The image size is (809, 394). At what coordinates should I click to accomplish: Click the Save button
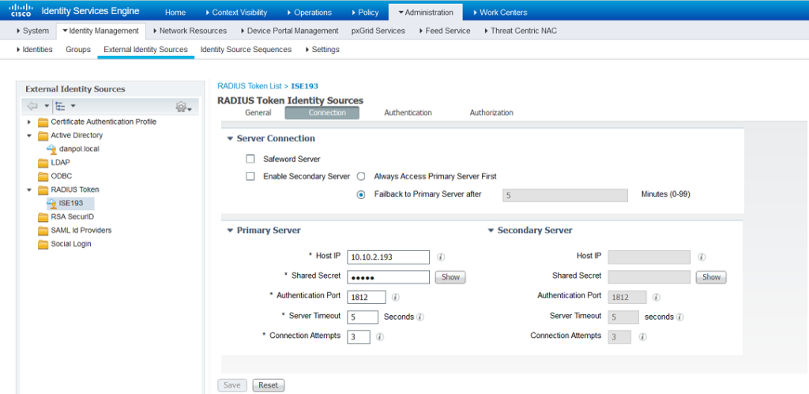pyautogui.click(x=232, y=385)
